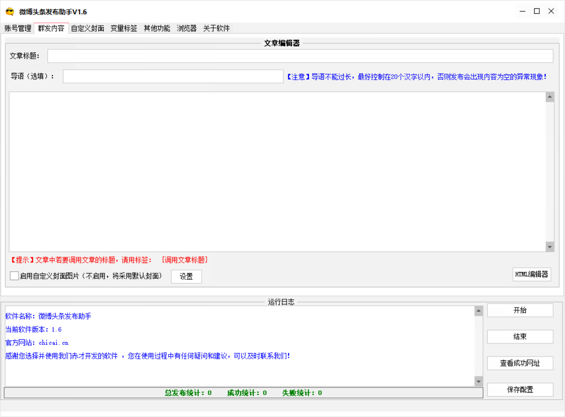Select the 群发内容 tab
Viewport: 565px width, 417px height.
tap(51, 28)
